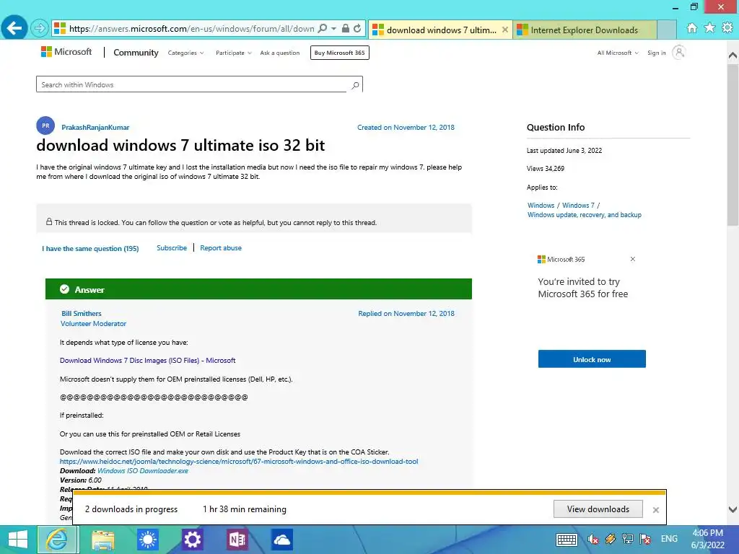Click the browser Forward arrow button

(x=40, y=28)
